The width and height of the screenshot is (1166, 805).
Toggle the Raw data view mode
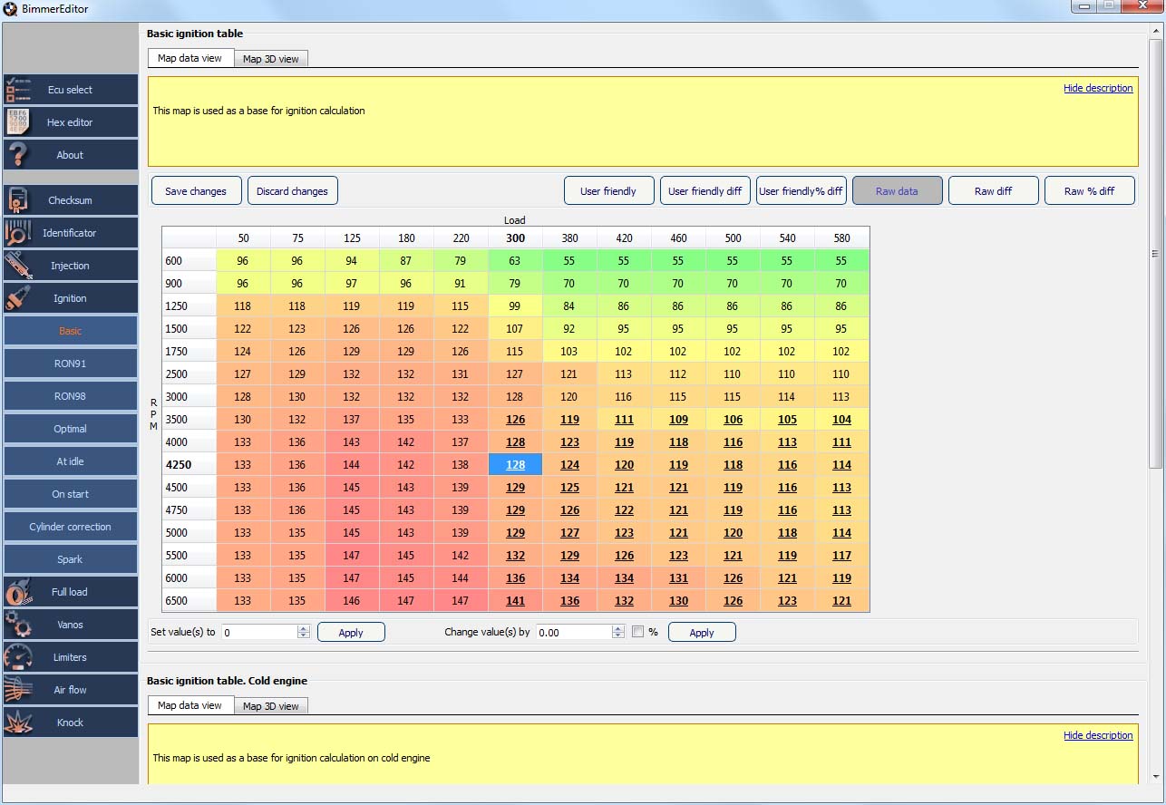pyautogui.click(x=897, y=191)
